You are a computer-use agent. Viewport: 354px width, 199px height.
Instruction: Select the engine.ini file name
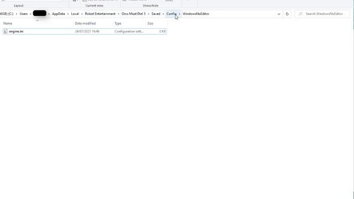click(x=16, y=32)
